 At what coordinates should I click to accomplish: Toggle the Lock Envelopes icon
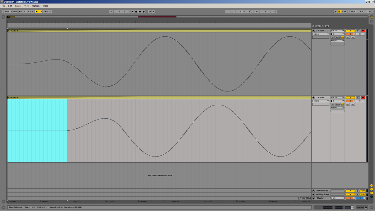pyautogui.click(x=327, y=26)
